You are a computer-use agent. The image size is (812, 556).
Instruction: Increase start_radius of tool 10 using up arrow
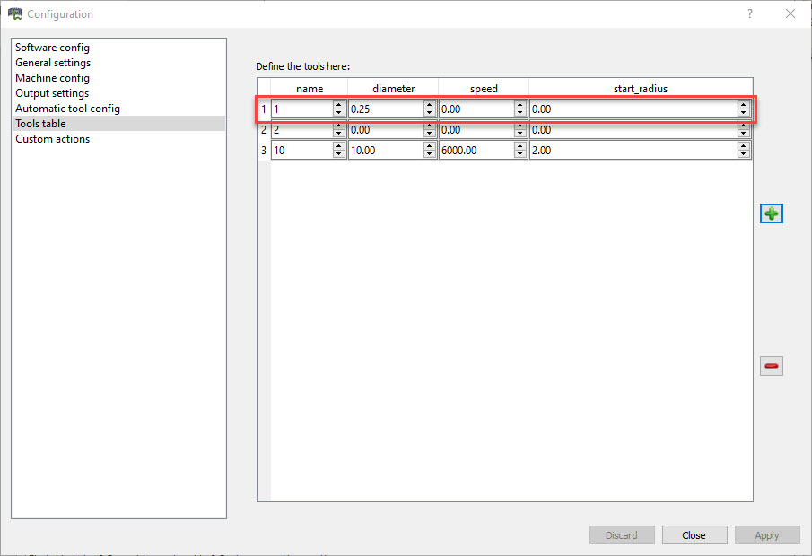click(x=743, y=147)
